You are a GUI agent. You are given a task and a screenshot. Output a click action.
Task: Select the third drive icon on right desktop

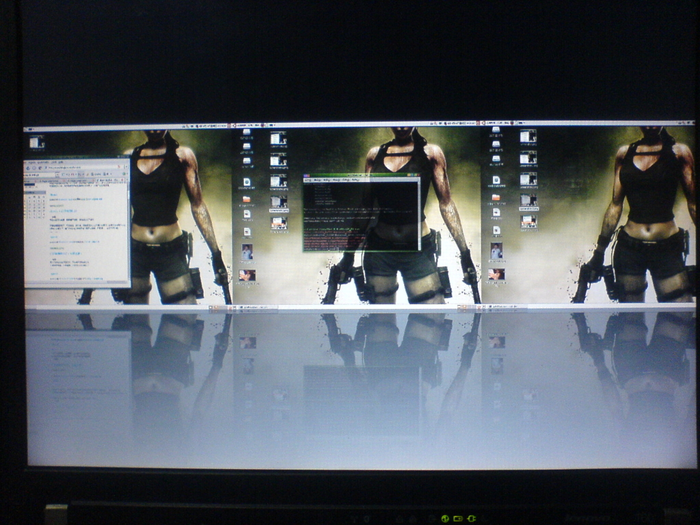[496, 159]
